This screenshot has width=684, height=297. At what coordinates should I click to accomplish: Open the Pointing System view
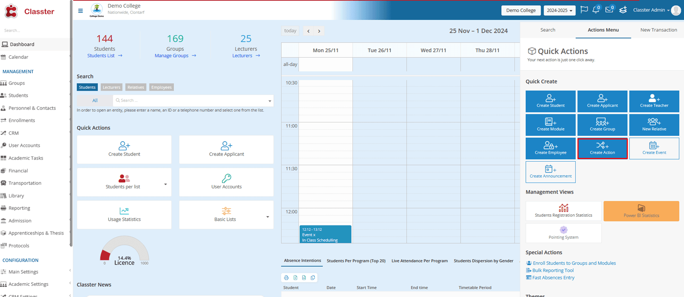(x=563, y=233)
